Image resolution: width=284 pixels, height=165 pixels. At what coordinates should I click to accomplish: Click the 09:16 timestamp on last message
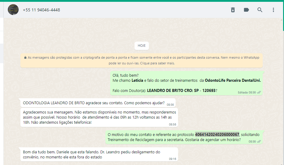click(x=172, y=159)
